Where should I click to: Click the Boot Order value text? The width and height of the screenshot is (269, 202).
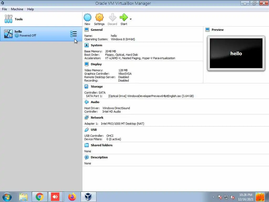pos(121,55)
